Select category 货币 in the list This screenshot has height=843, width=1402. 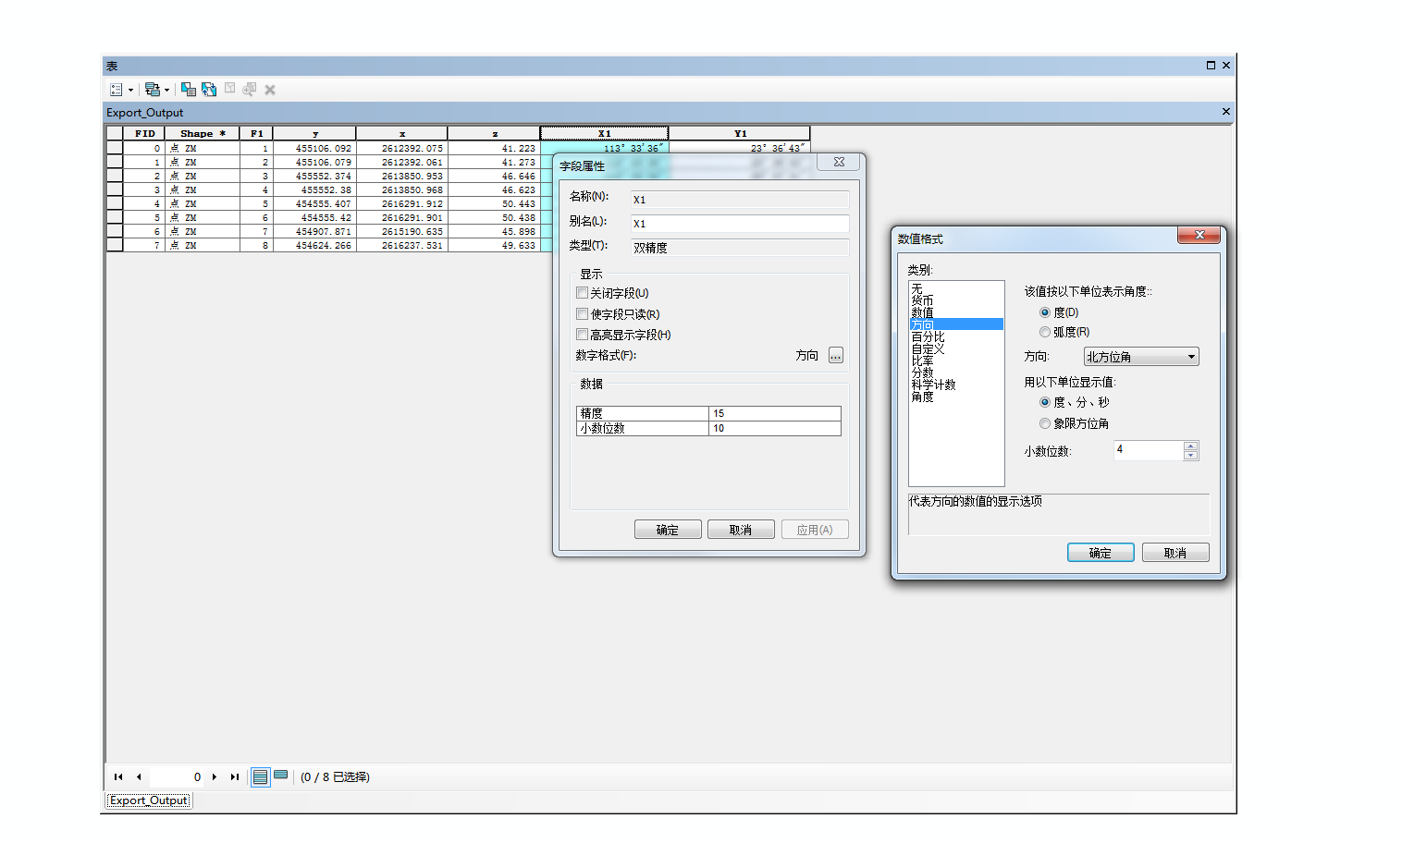(x=956, y=300)
